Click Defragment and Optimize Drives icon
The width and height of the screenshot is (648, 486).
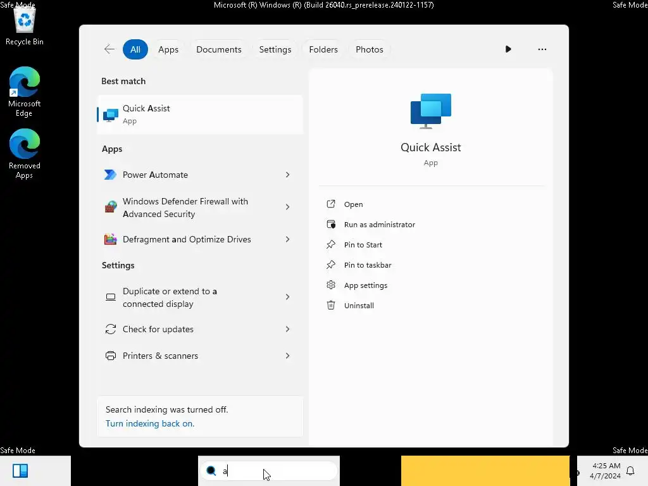[x=110, y=239]
